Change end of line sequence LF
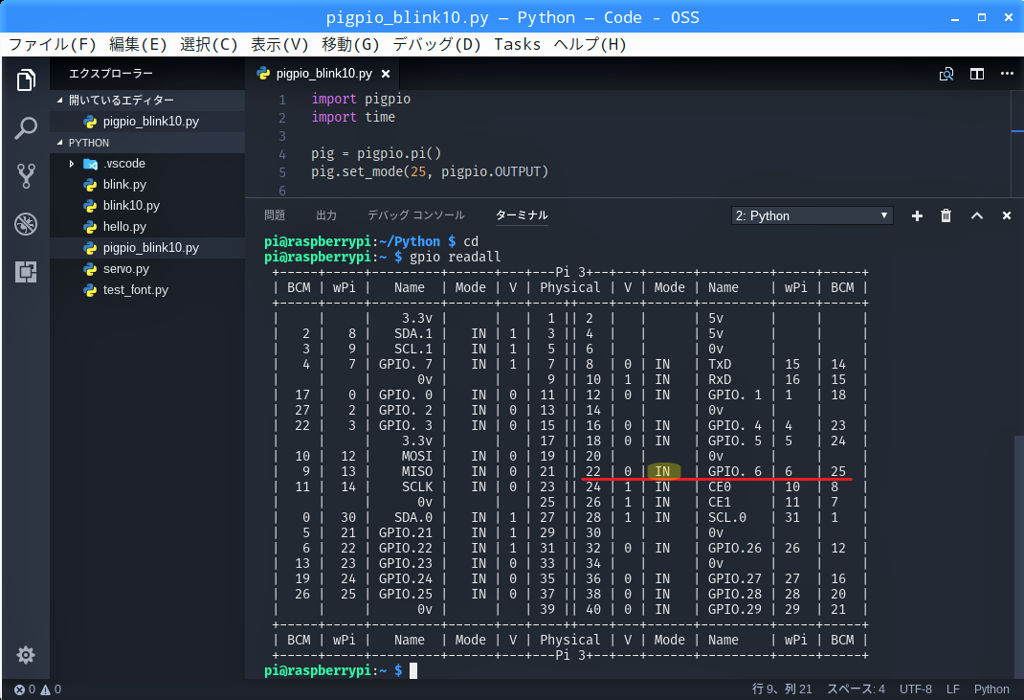 click(x=953, y=689)
